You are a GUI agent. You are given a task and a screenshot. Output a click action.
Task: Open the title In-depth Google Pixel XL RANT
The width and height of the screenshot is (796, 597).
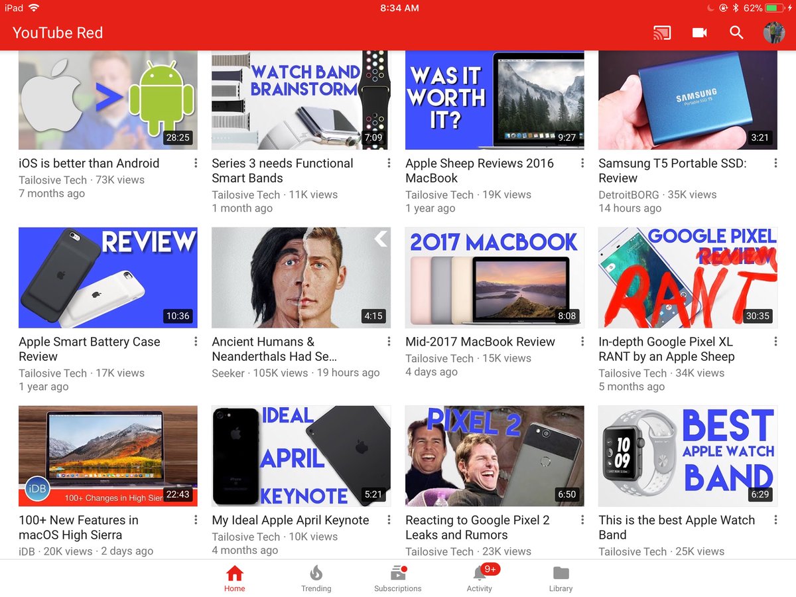667,349
